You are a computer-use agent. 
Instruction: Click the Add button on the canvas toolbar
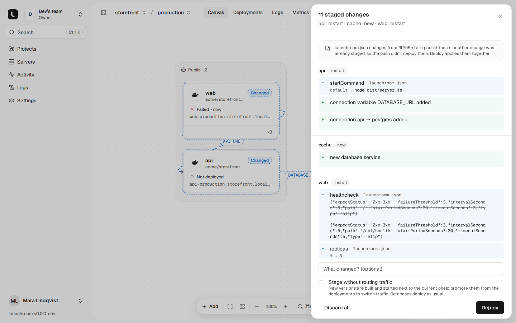tap(210, 306)
